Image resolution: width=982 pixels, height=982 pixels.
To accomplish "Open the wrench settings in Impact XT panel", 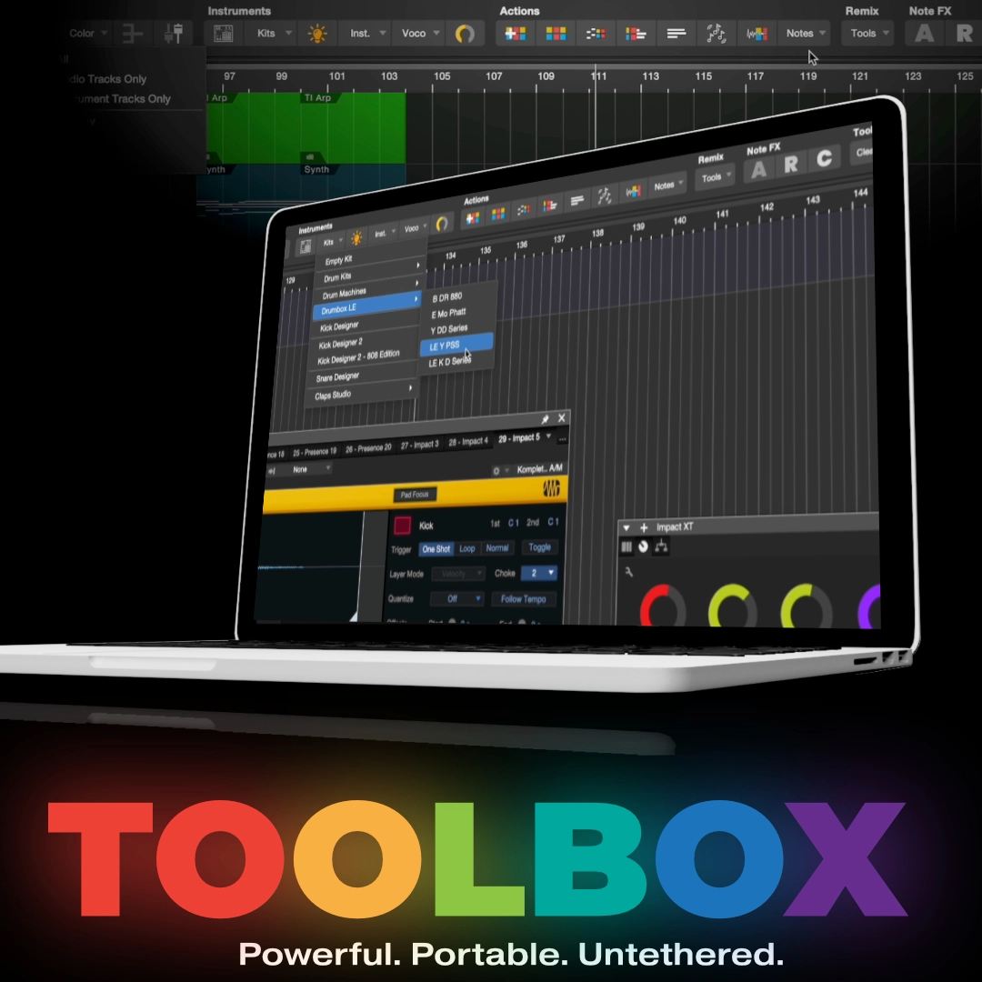I will pos(628,571).
